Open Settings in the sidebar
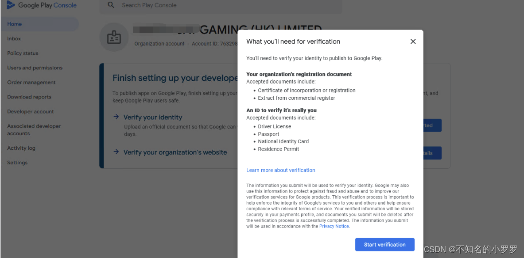 pos(17,163)
